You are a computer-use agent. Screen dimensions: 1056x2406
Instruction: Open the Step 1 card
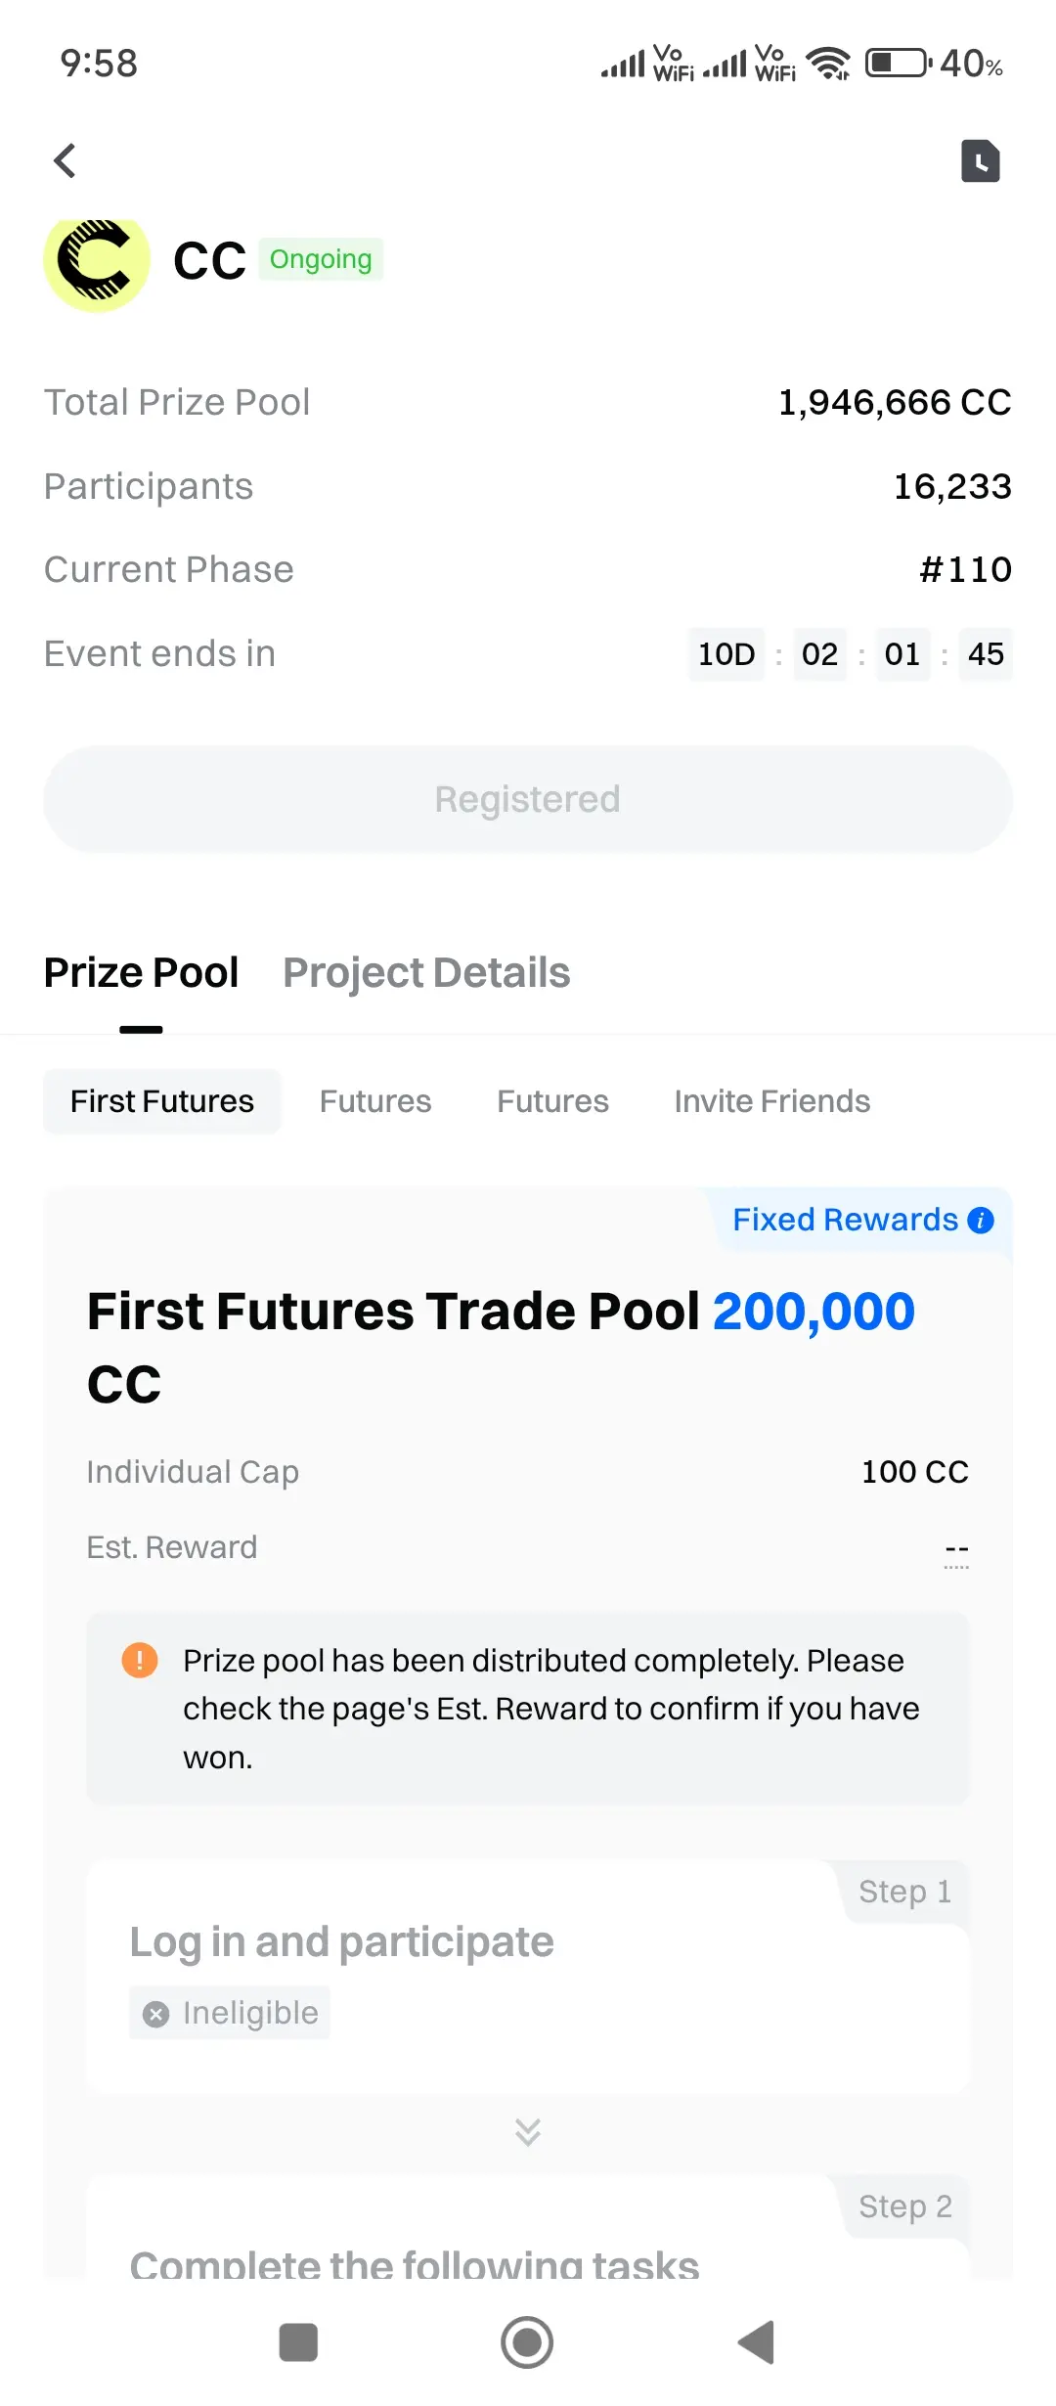coord(528,1976)
